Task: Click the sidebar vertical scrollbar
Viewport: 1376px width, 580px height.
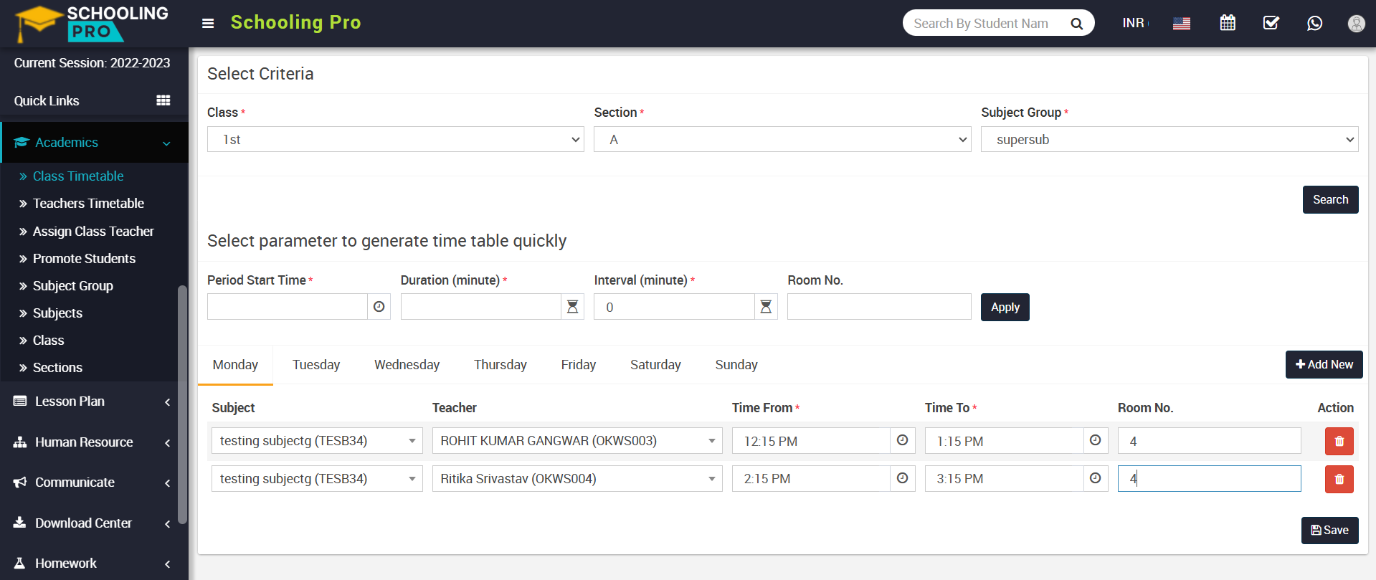Action: click(x=182, y=405)
